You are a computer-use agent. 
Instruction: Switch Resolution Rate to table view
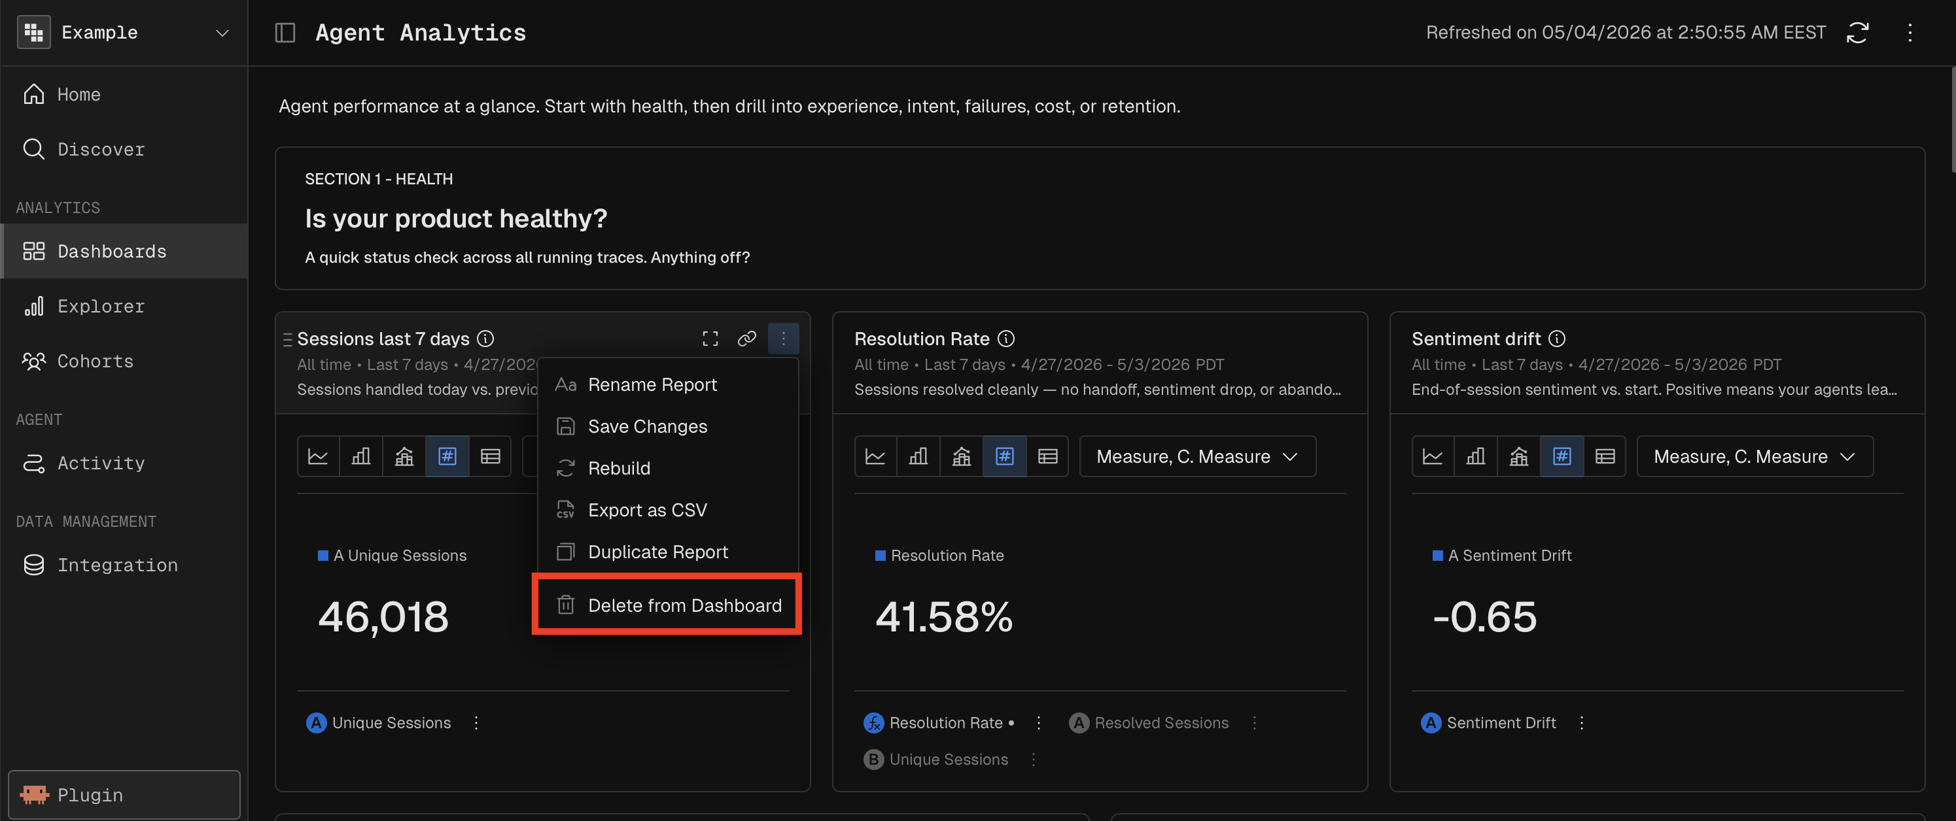[1048, 456]
